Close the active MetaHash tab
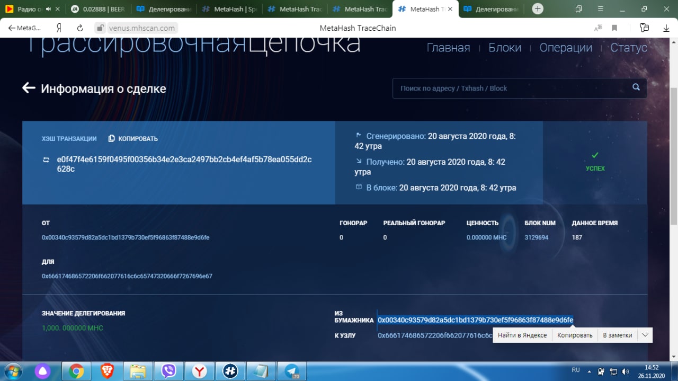Image resolution: width=678 pixels, height=381 pixels. pyautogui.click(x=450, y=9)
